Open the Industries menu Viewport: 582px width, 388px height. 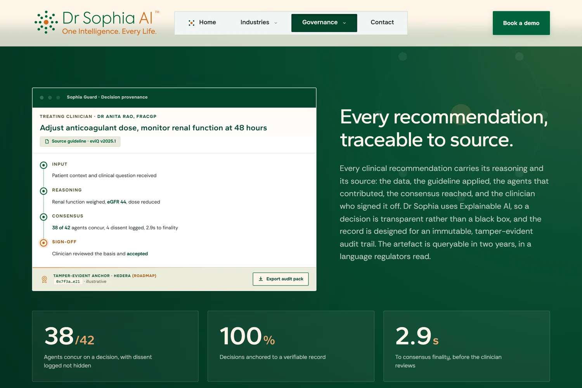pos(259,23)
